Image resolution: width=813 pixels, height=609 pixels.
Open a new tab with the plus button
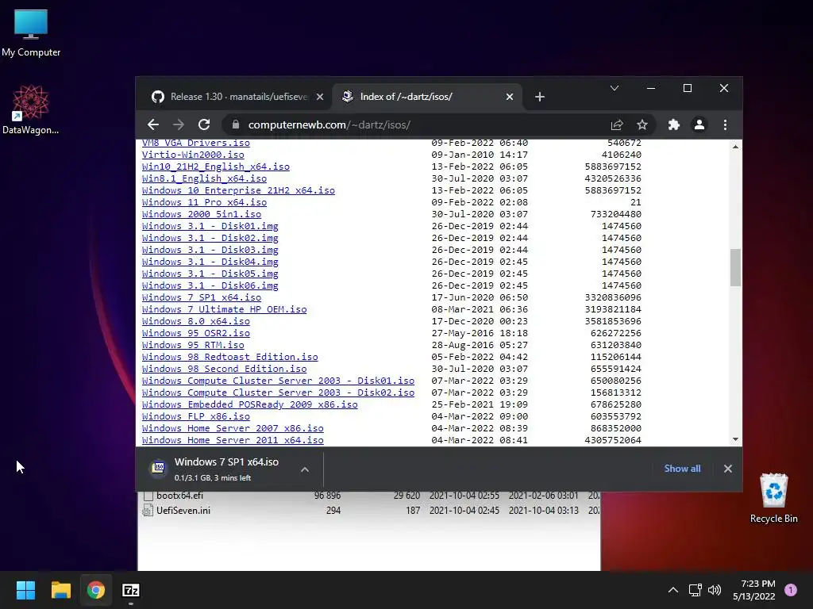tap(540, 97)
